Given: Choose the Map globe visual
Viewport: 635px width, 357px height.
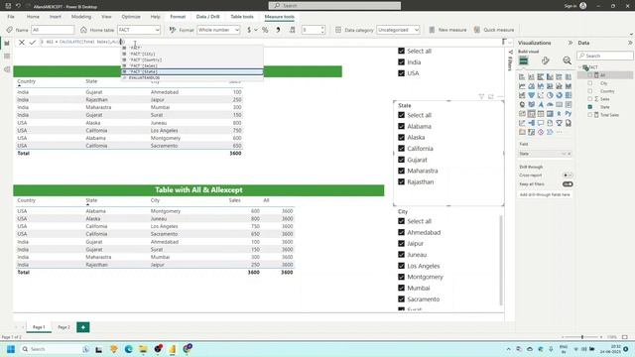Looking at the screenshot, I should [522, 104].
